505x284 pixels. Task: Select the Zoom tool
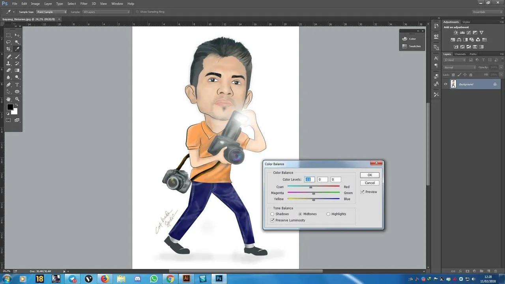17,99
